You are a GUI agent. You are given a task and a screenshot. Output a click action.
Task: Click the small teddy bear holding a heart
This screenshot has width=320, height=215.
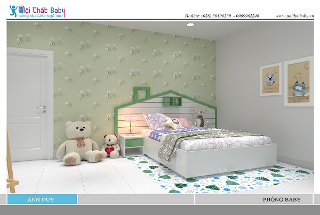pyautogui.click(x=110, y=146)
